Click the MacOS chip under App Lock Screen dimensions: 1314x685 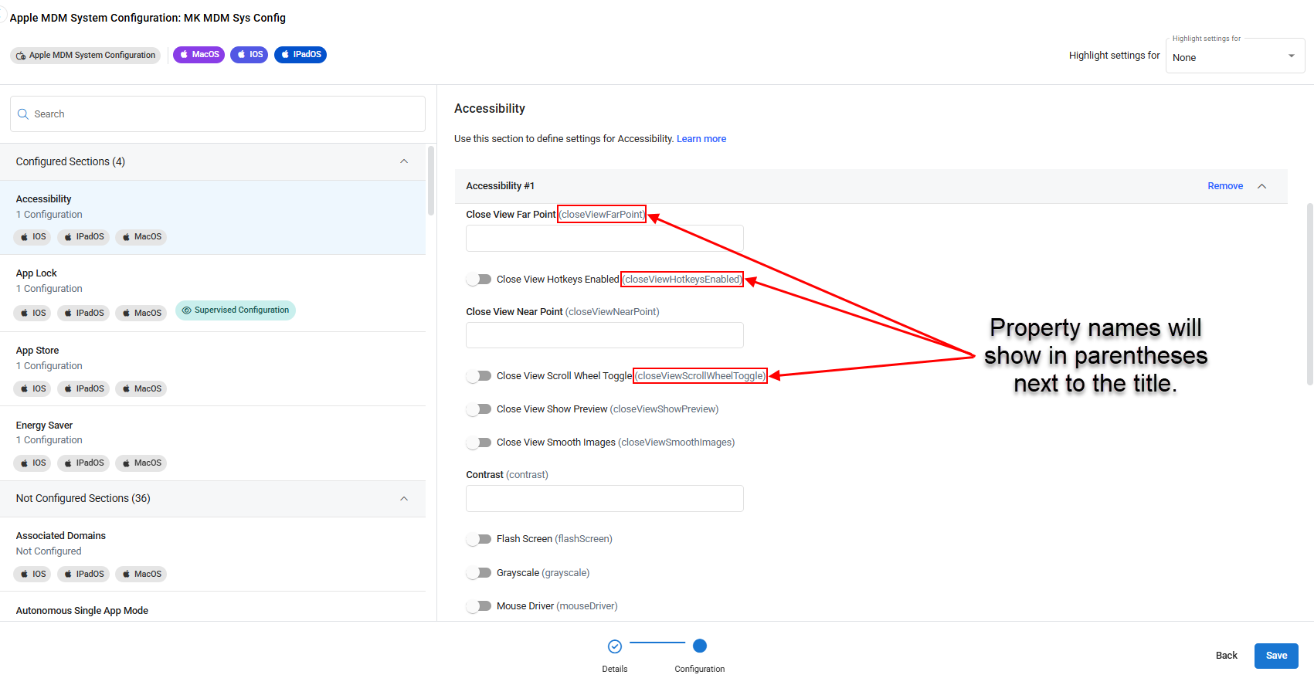coord(141,313)
